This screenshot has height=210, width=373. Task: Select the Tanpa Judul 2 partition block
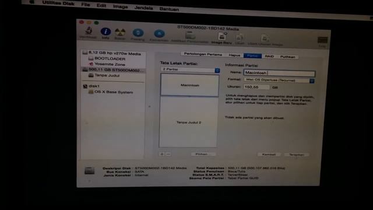pos(188,122)
